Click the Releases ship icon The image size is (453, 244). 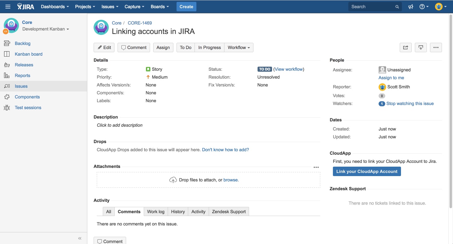tap(7, 65)
